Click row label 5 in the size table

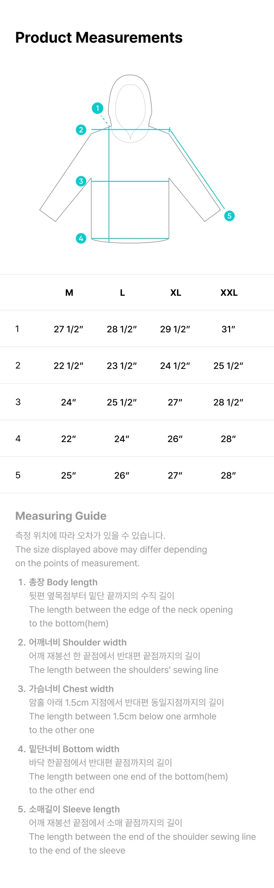point(18,475)
